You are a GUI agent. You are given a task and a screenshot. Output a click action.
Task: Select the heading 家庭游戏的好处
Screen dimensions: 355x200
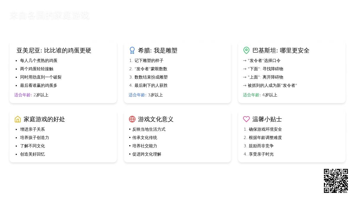click(x=44, y=119)
